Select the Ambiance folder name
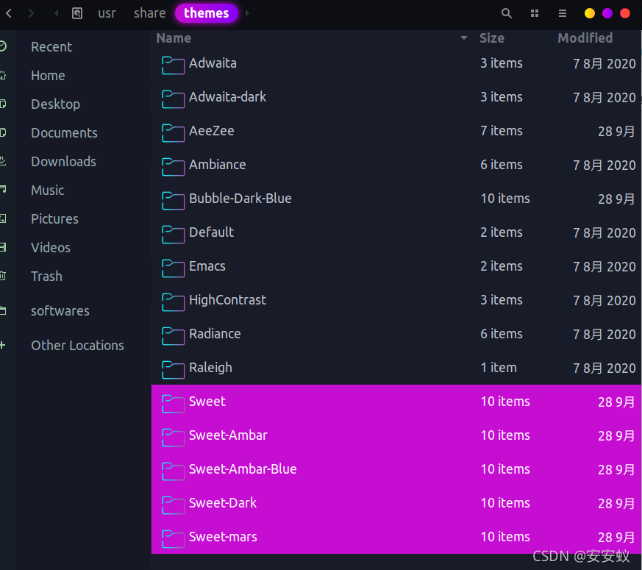This screenshot has width=642, height=570. pos(218,165)
